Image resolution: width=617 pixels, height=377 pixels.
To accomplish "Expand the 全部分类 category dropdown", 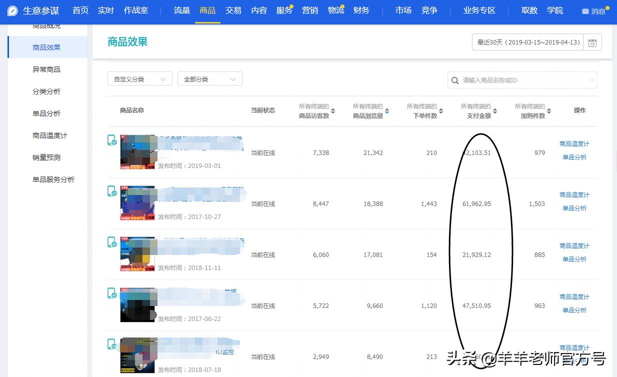I will (209, 78).
